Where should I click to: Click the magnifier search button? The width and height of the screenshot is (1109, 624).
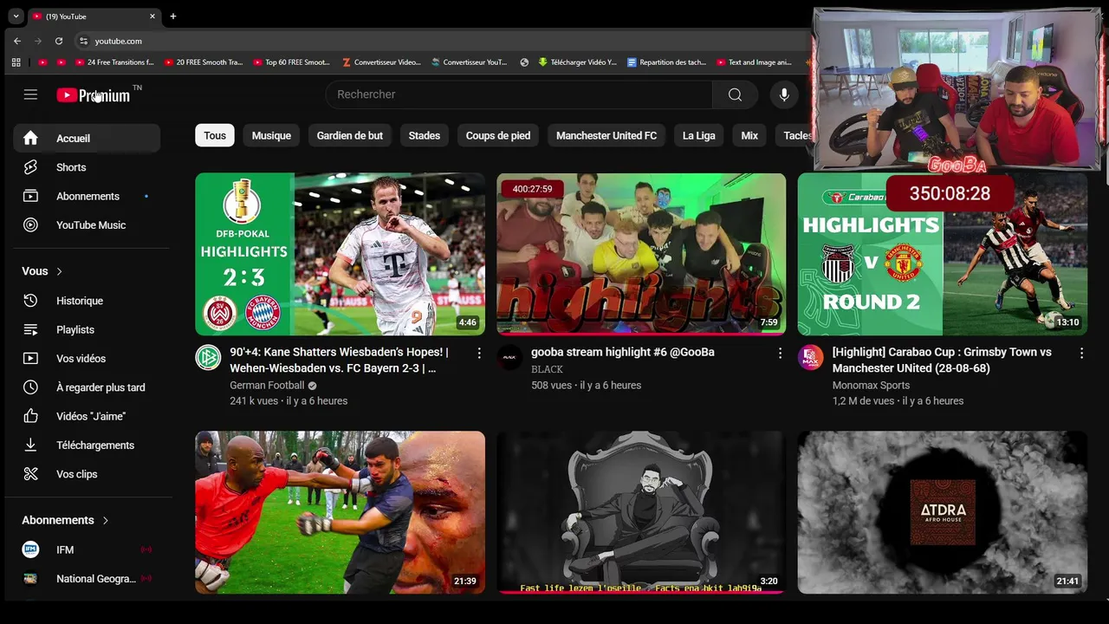tap(735, 94)
